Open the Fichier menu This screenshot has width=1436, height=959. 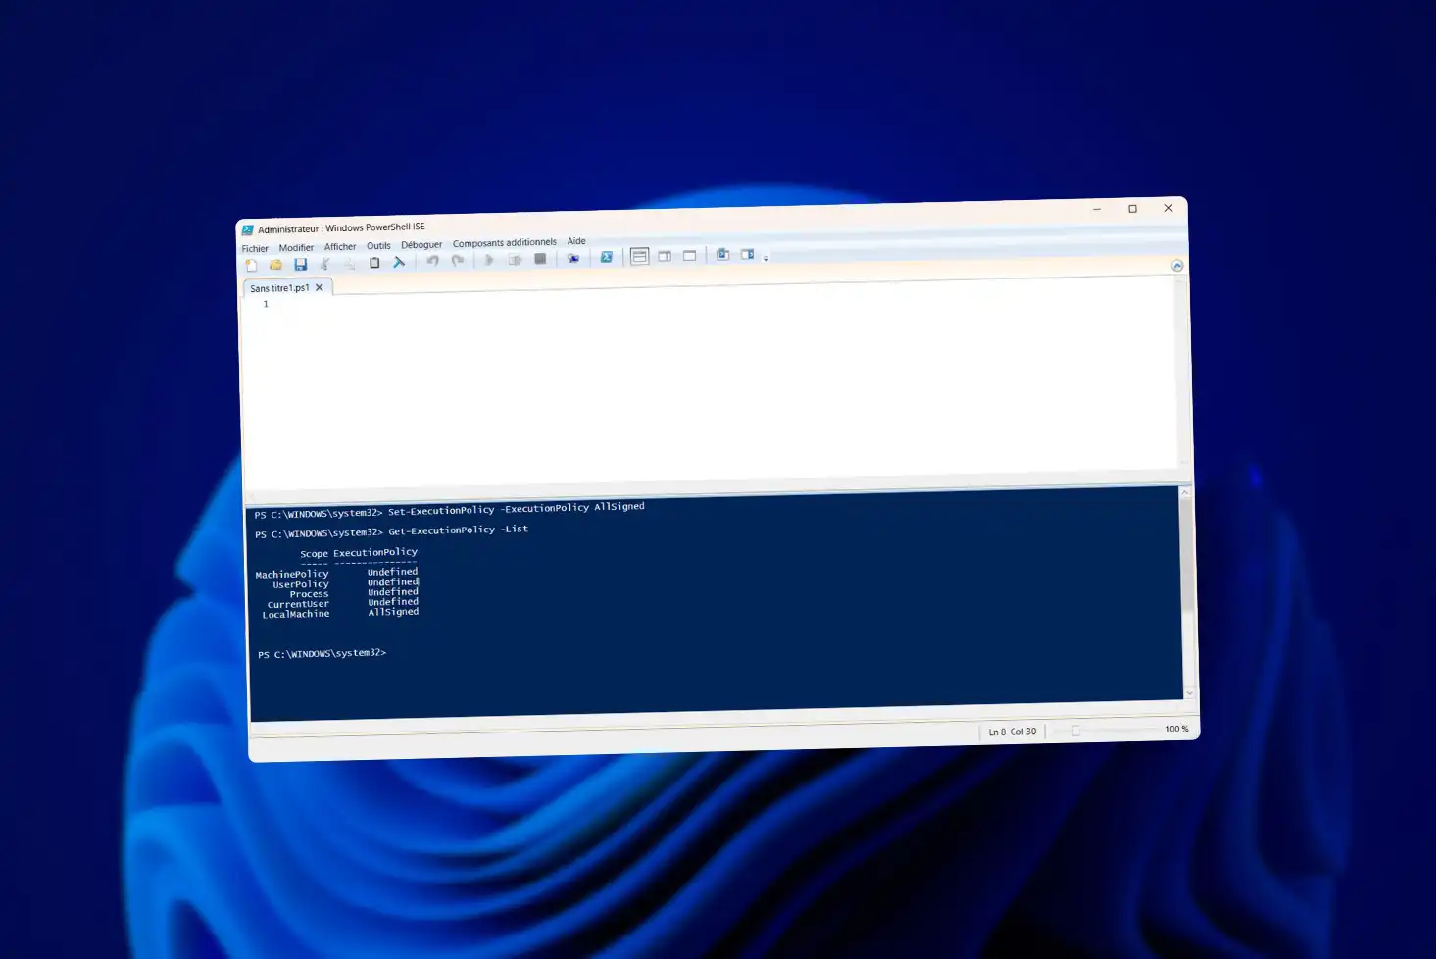[x=255, y=249]
